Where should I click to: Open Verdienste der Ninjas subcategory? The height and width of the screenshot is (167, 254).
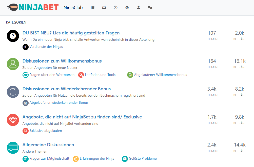[46, 47]
